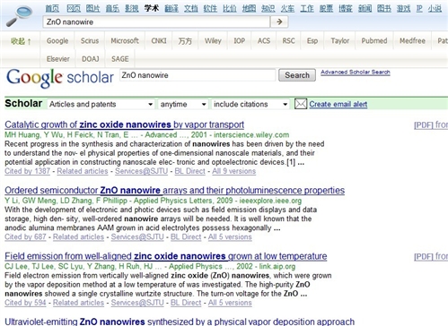Screen dimensions: 448x326
Task: Open the 首页 top navigation link
Action: [52, 9]
